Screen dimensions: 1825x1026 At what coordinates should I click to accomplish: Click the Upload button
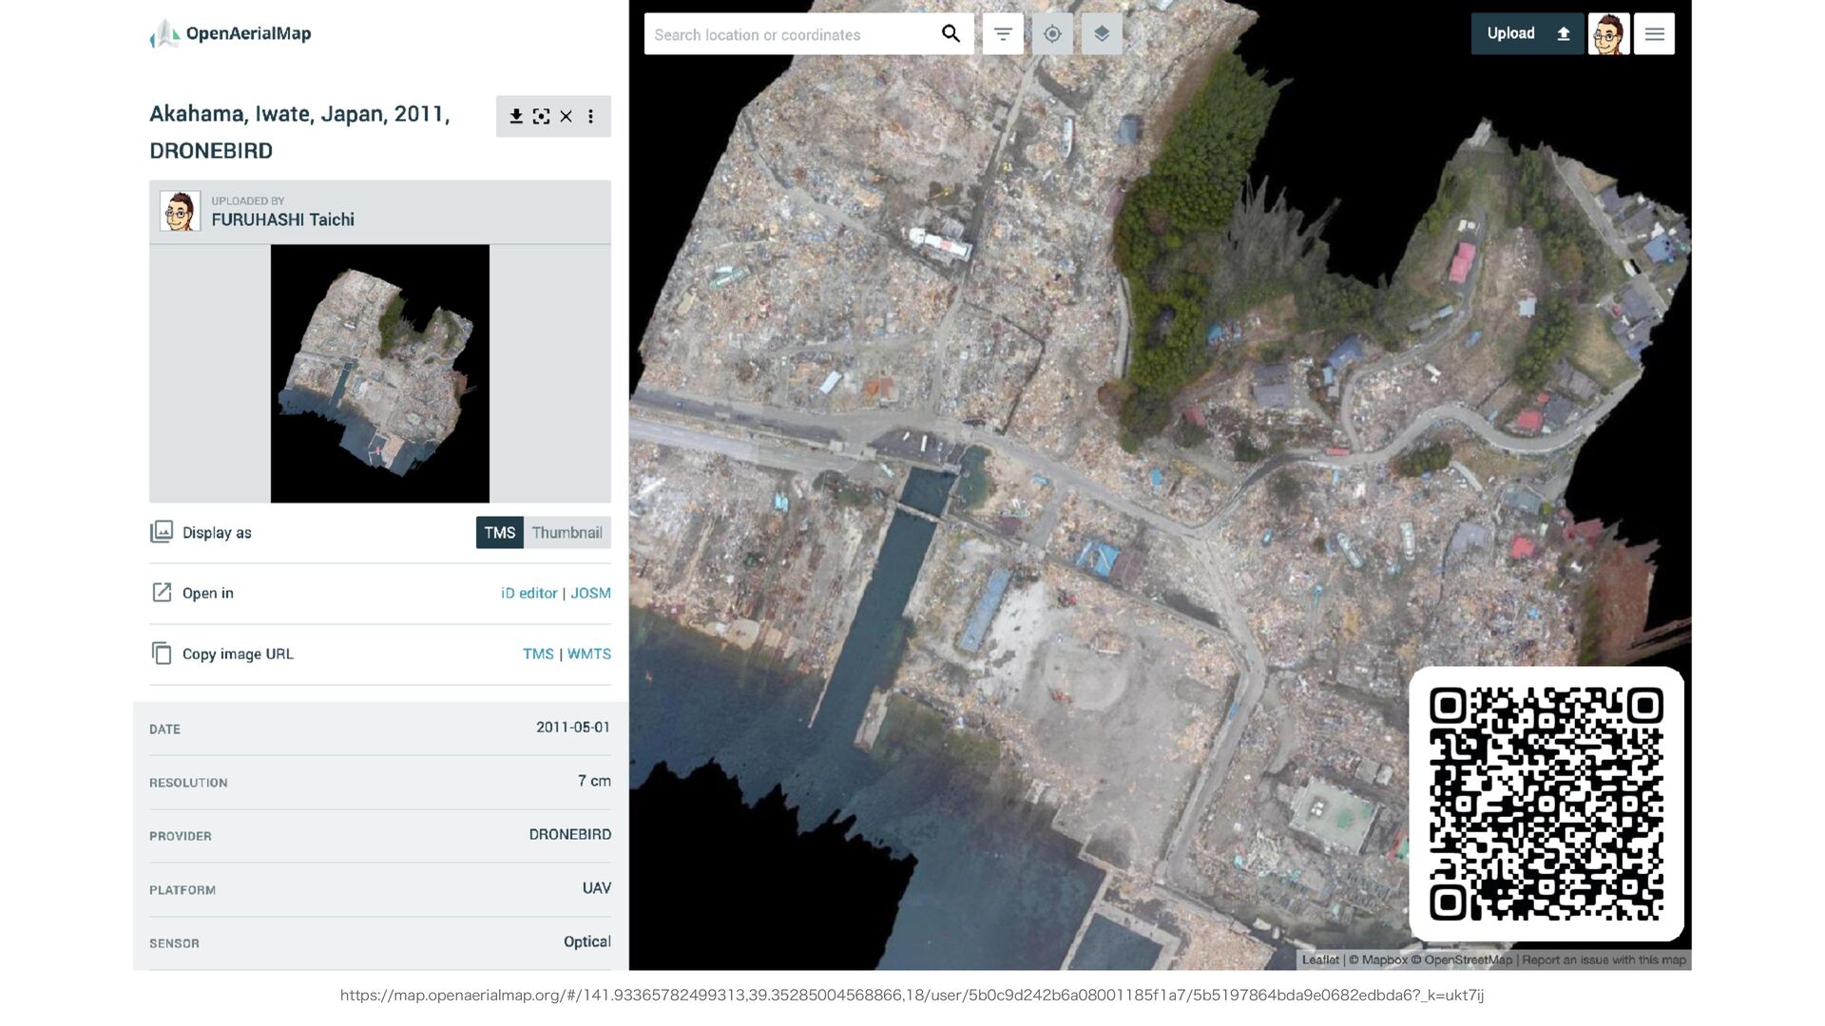[1527, 34]
